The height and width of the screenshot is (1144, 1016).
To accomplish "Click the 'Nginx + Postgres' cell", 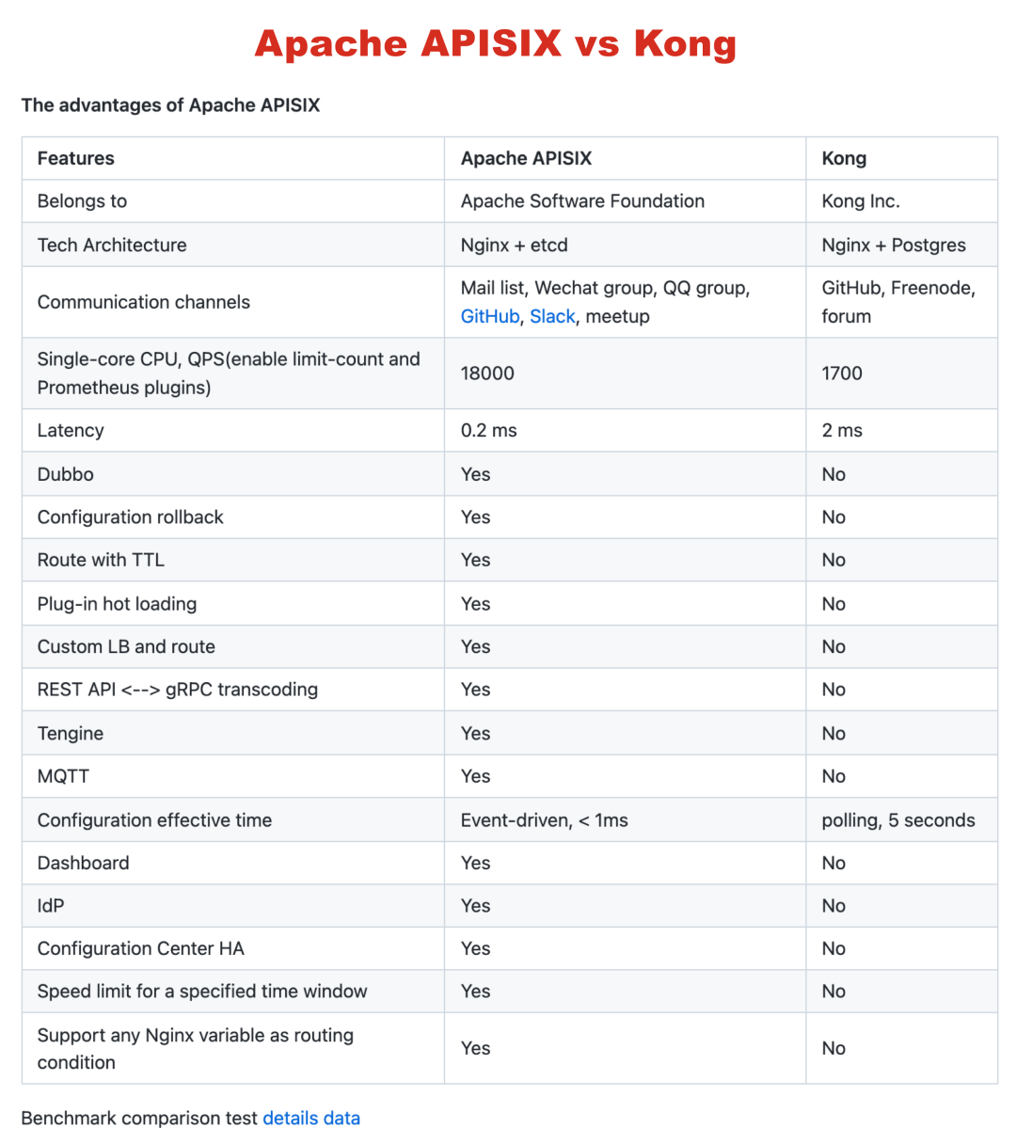I will (x=893, y=245).
